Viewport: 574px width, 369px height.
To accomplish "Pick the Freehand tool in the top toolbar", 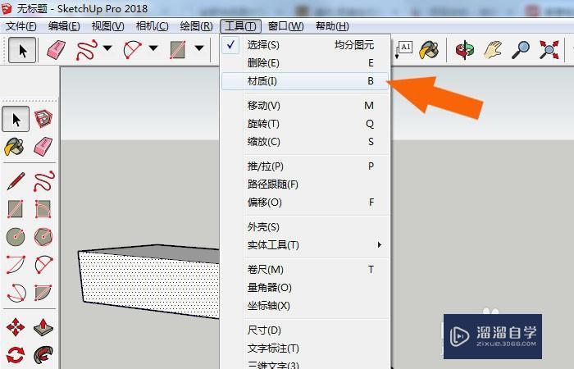I will point(87,49).
